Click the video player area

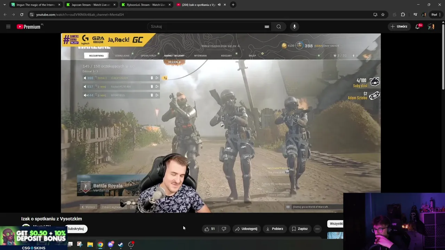point(221,123)
